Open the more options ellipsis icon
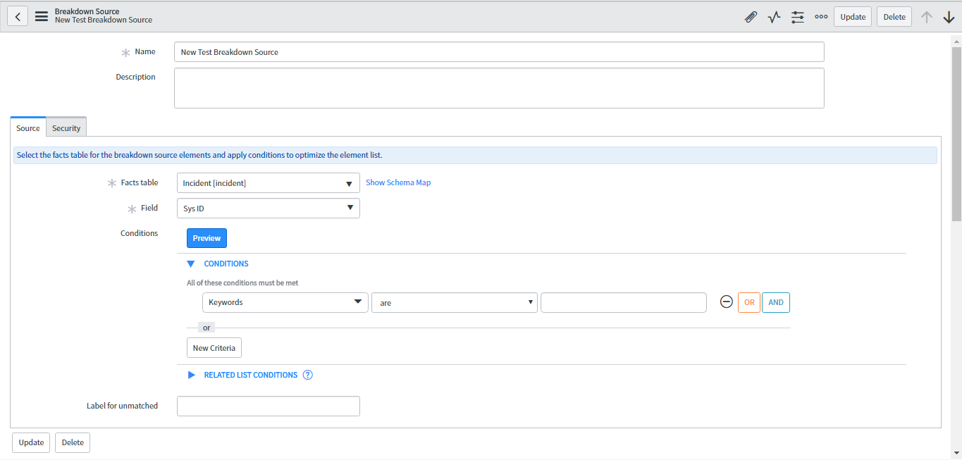 820,16
